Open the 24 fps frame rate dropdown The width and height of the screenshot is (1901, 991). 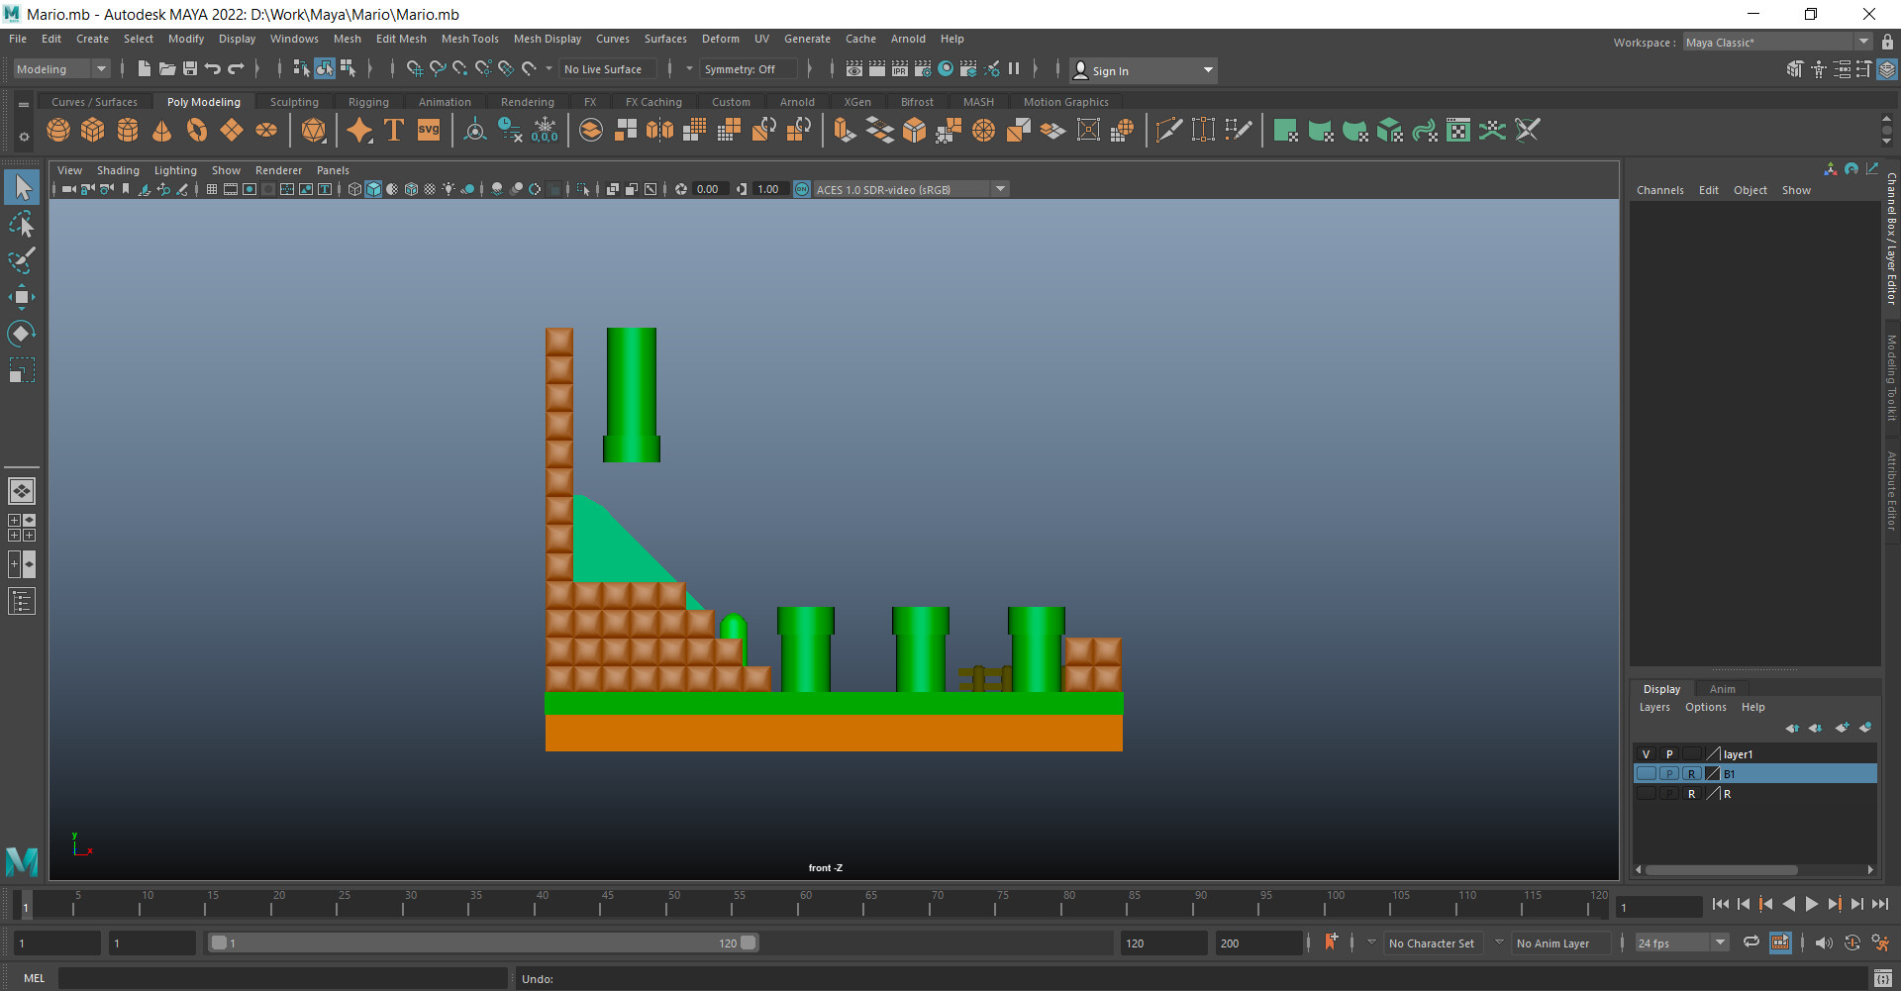click(1720, 943)
